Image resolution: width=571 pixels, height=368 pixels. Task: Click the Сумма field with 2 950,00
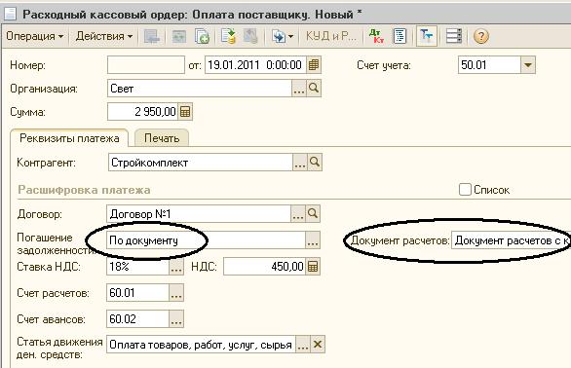[x=142, y=111]
